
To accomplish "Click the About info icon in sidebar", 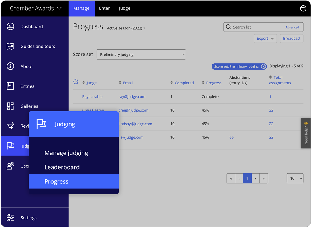I will 10,66.
